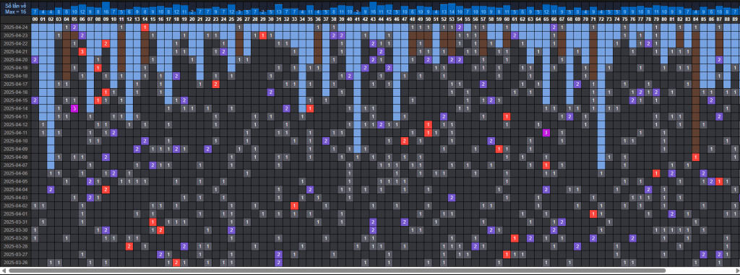
Task: Click frequency count 2 above column 20
Action: click(192, 12)
